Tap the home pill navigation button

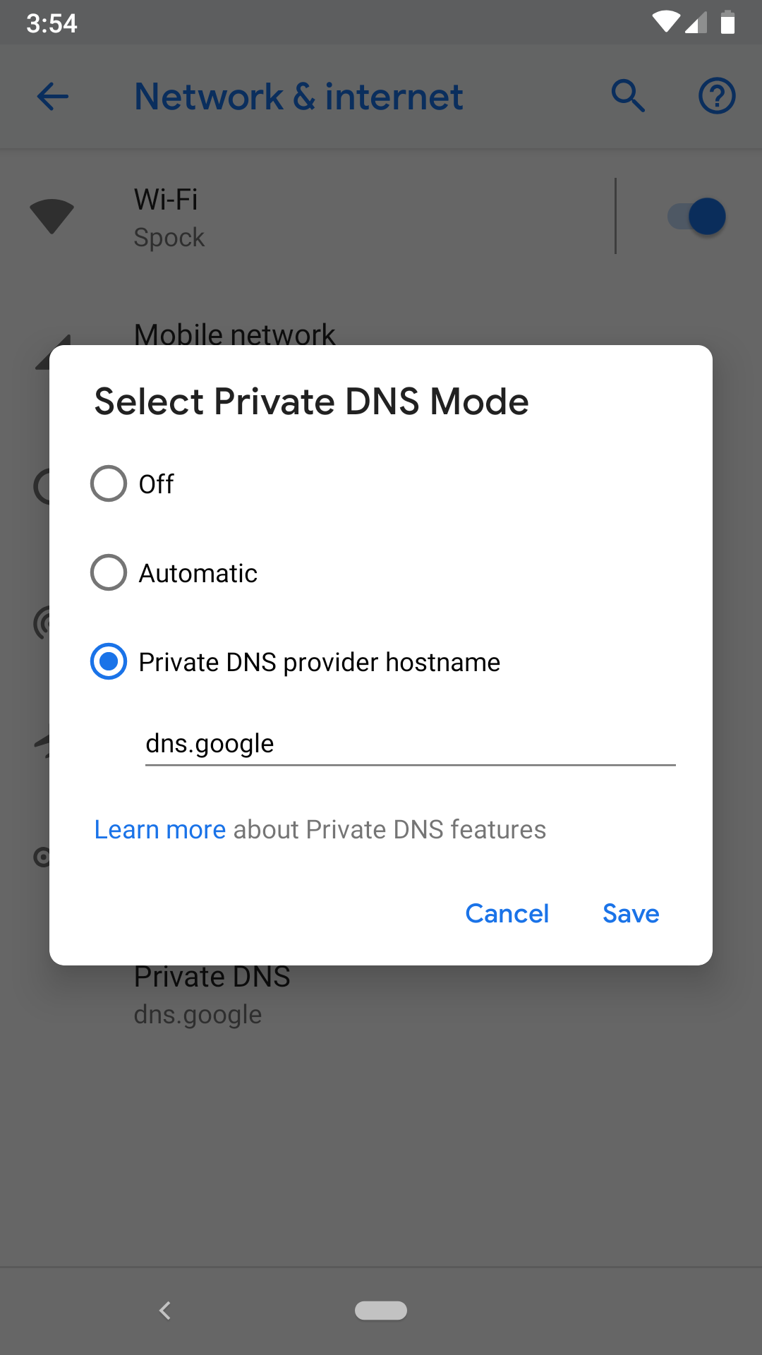click(x=381, y=1311)
